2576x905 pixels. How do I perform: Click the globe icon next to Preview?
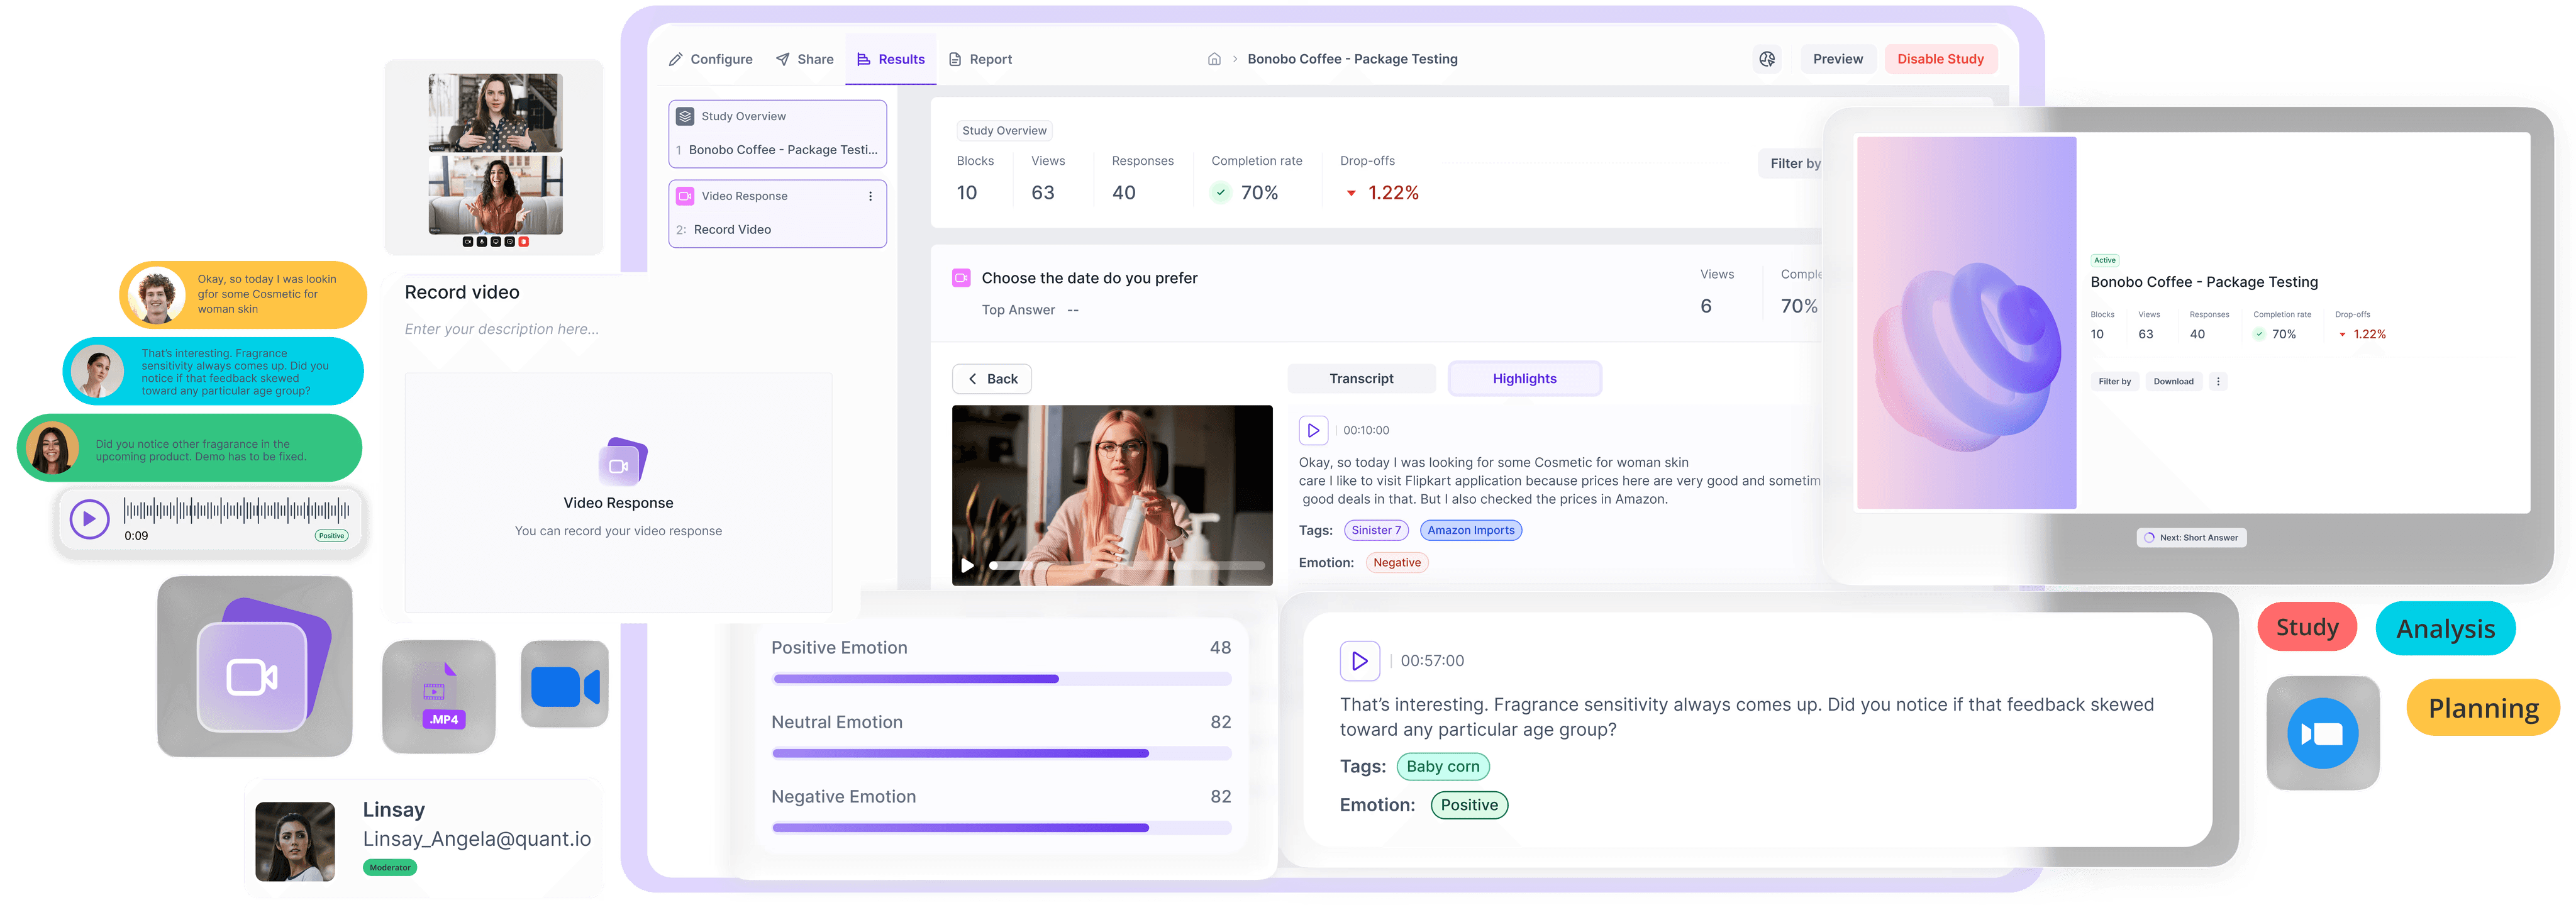[1767, 59]
